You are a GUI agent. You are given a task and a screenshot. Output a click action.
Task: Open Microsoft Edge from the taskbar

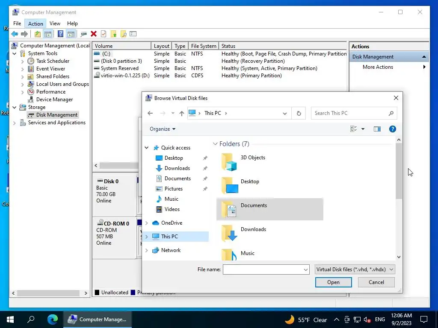(53, 319)
